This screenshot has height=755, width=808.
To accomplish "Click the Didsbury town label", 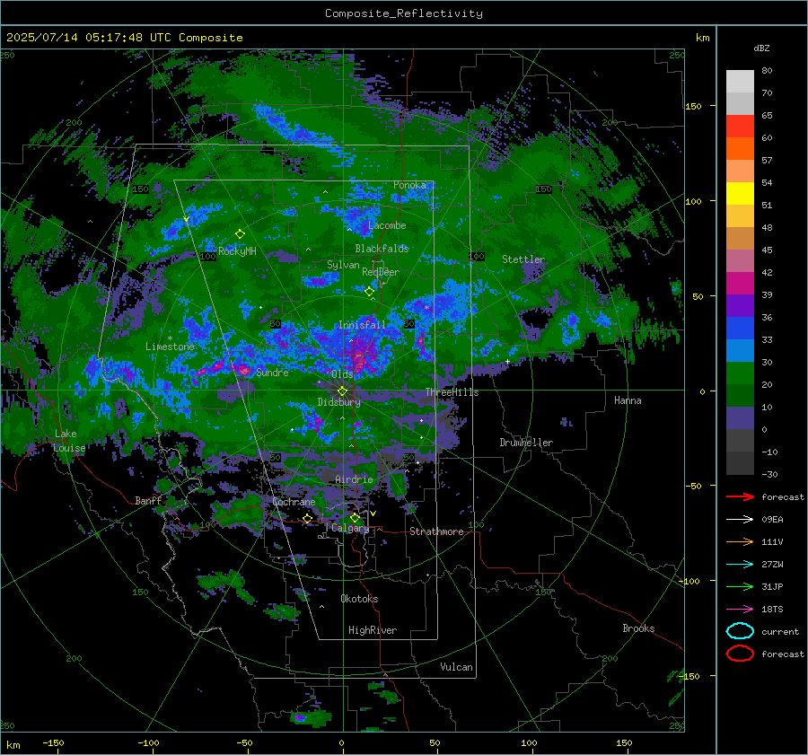I will [338, 402].
